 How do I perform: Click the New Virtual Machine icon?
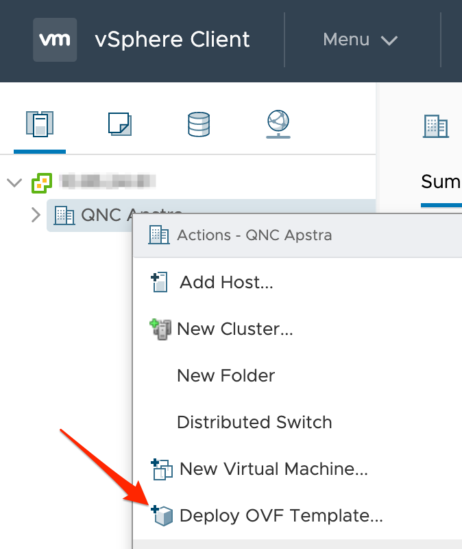click(158, 469)
